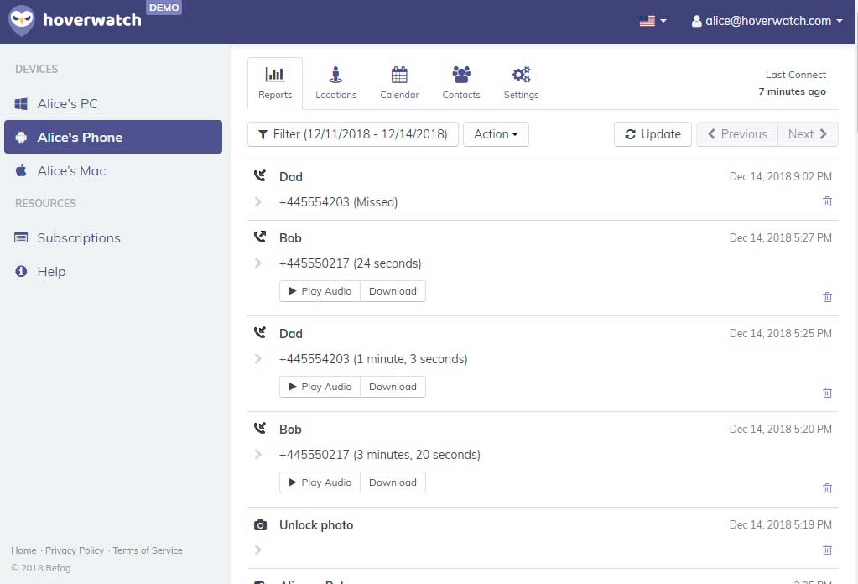Open the Settings gears tab
Screen dimensions: 858x584
coord(521,84)
